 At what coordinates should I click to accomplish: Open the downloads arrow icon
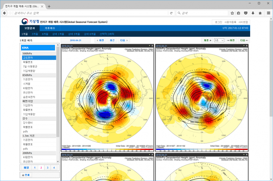pyautogui.click(x=253, y=13)
